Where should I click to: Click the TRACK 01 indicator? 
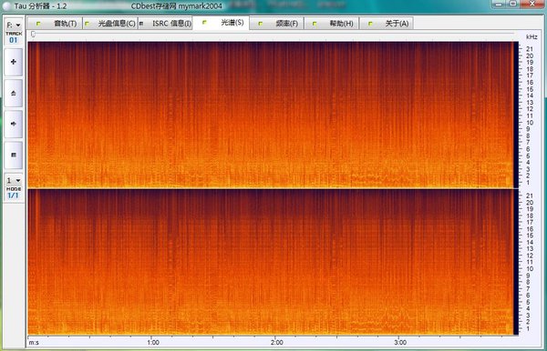14,37
